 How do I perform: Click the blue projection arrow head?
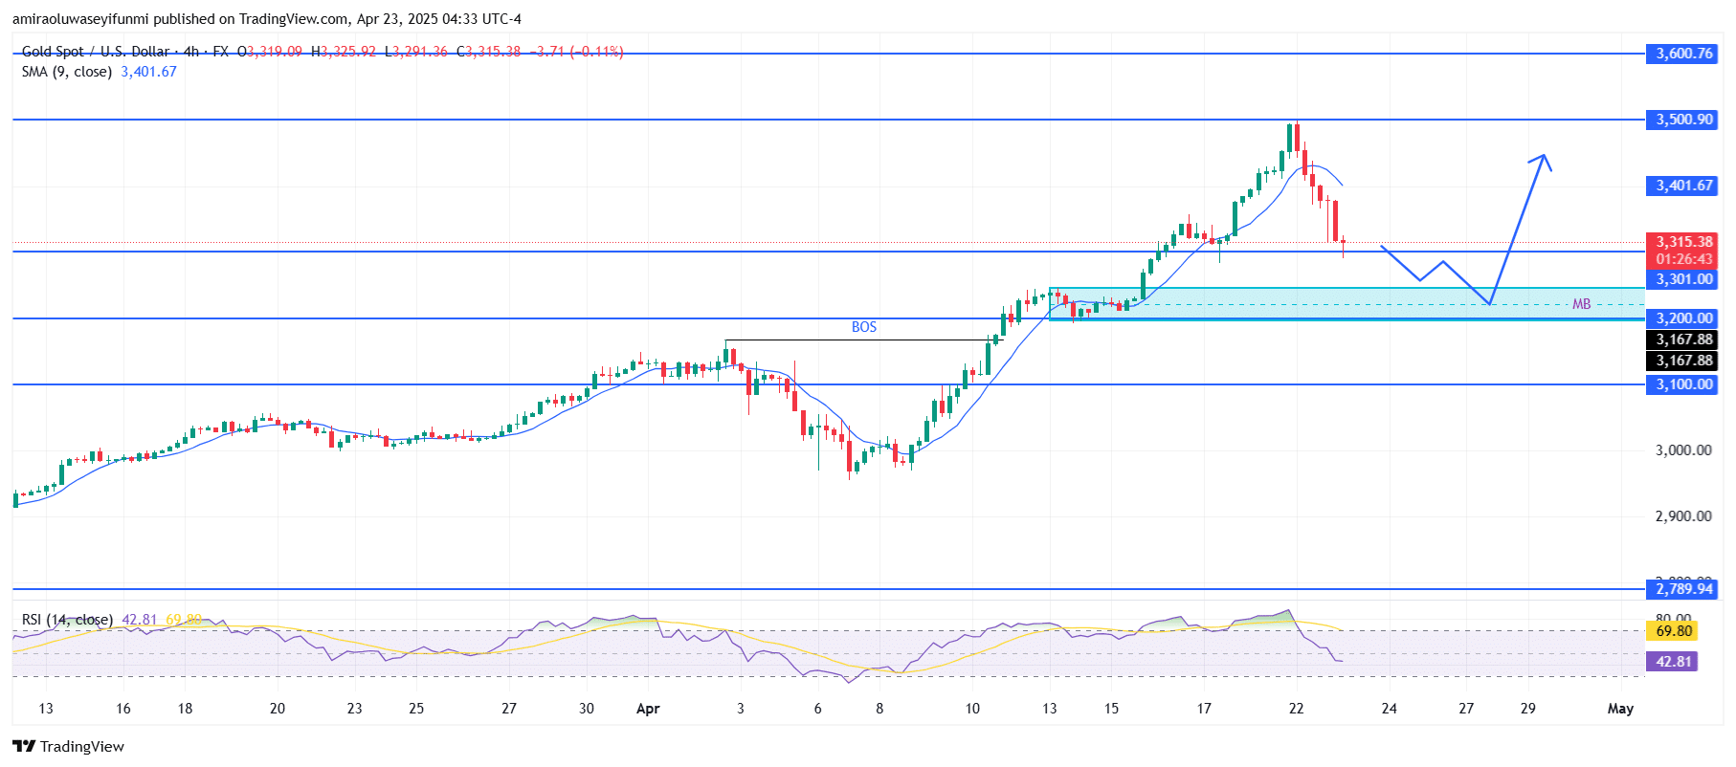1542,159
